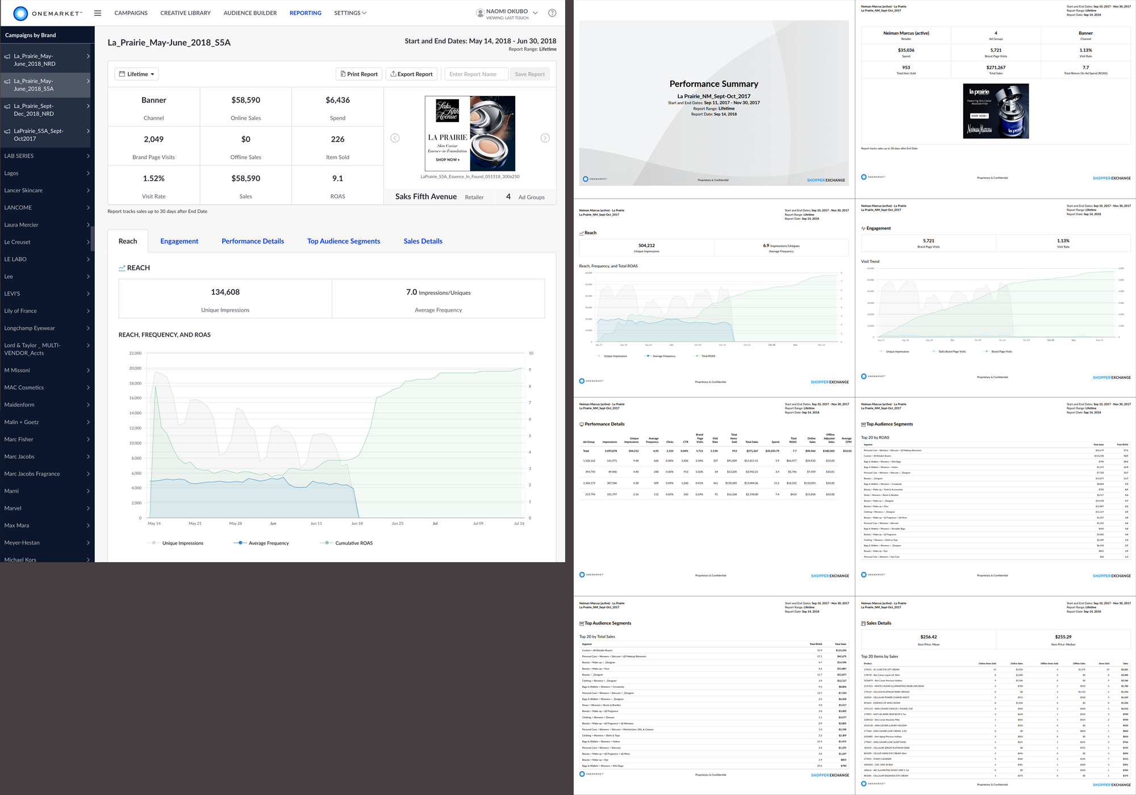Select Longchamp Eyewear brand row
Image resolution: width=1136 pixels, height=795 pixels.
click(47, 328)
